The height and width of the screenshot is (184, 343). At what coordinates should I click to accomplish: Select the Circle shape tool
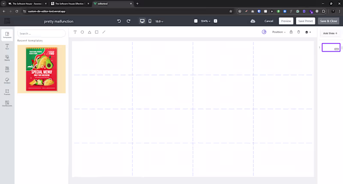click(x=82, y=32)
